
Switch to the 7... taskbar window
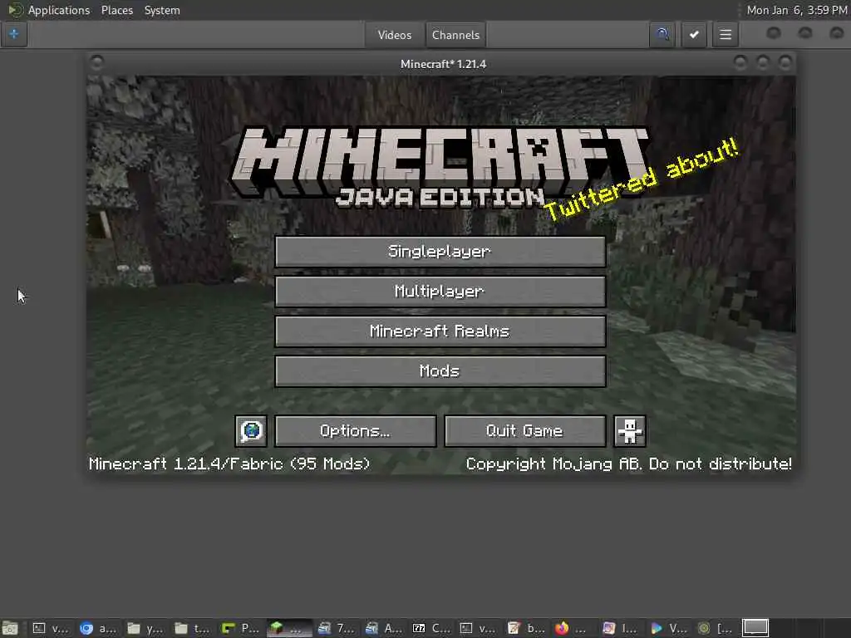click(x=337, y=628)
